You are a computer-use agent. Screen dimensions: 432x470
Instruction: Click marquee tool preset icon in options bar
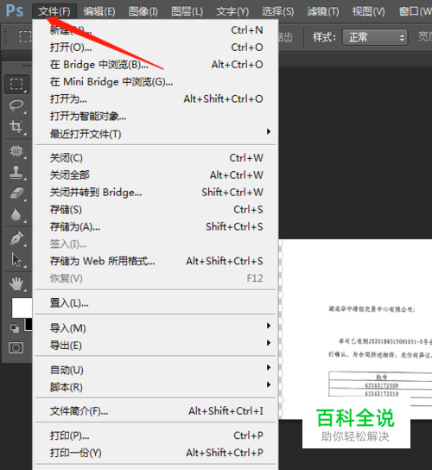(25, 36)
